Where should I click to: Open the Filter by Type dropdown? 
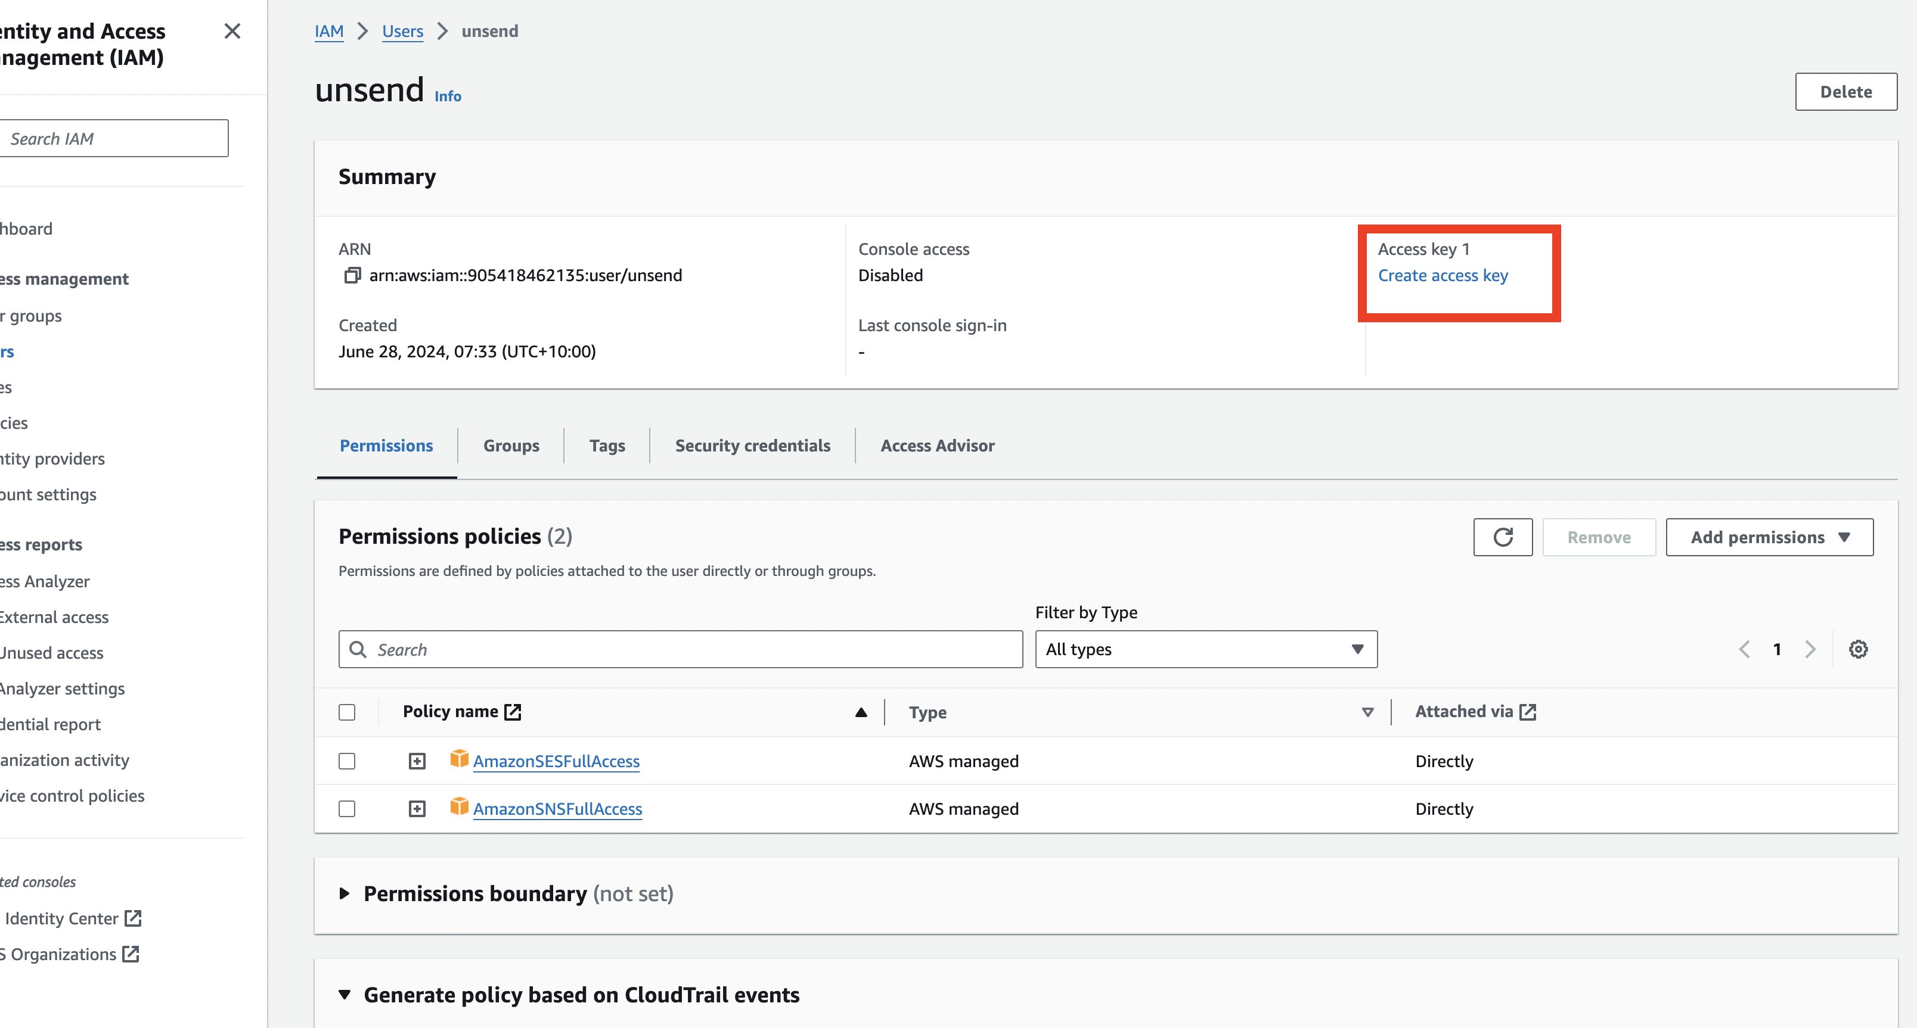click(1205, 649)
